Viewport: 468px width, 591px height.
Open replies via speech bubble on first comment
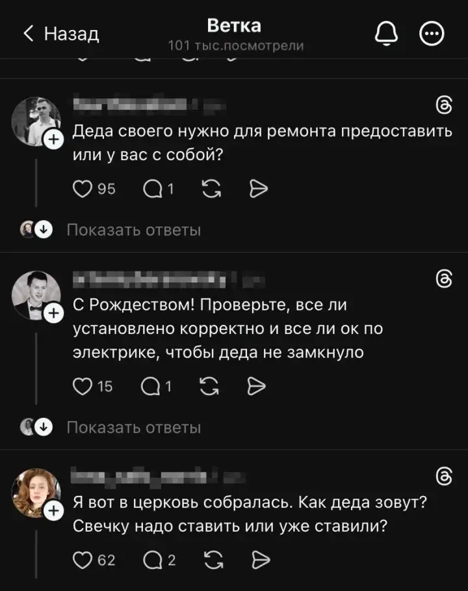click(x=152, y=189)
